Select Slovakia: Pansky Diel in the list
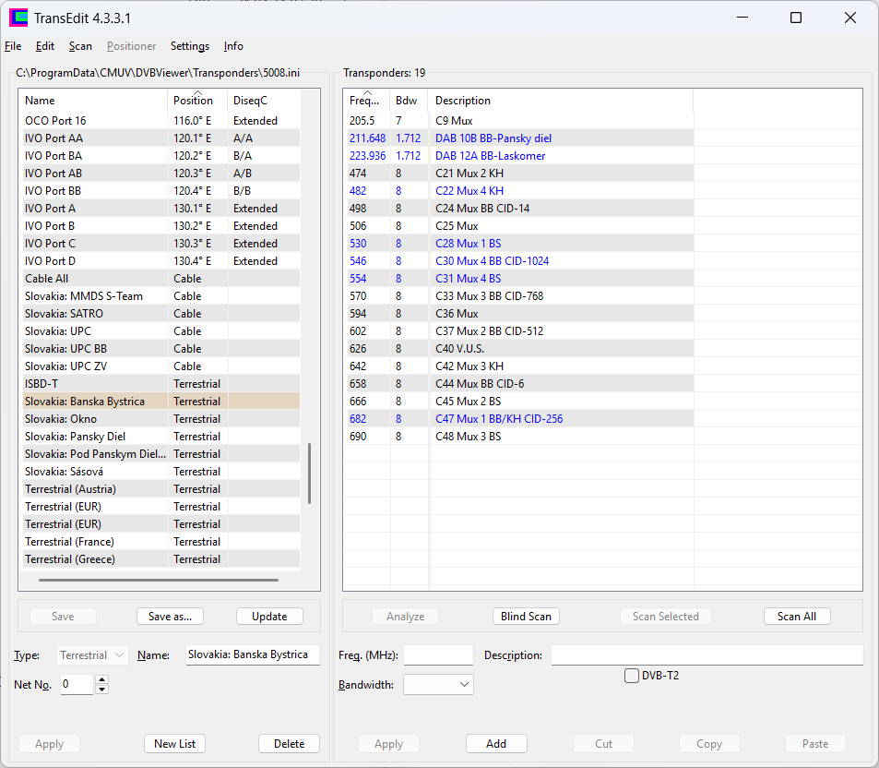Image resolution: width=879 pixels, height=768 pixels. click(x=75, y=437)
